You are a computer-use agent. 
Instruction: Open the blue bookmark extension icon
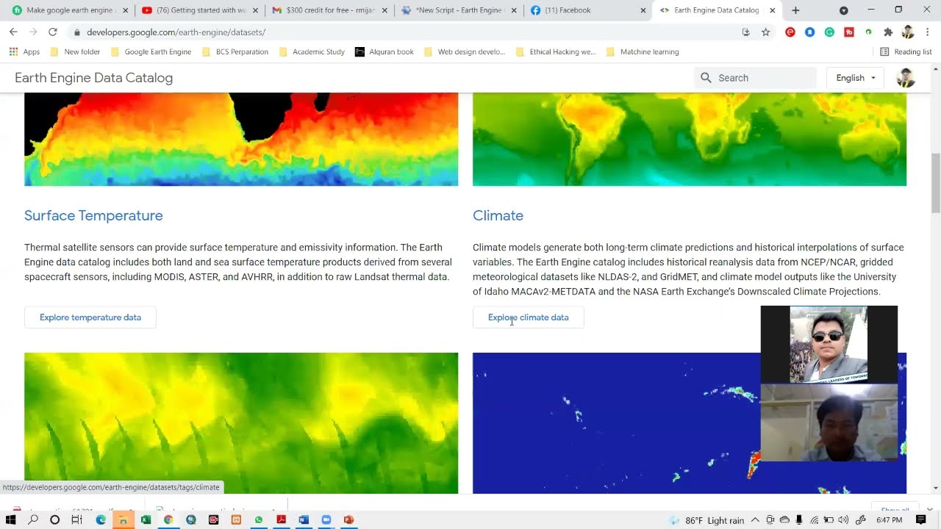(809, 32)
